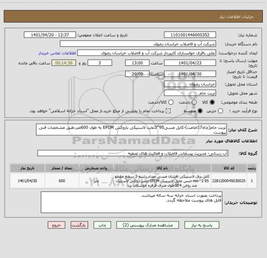Click the response deadline date 1401/04/23
Viewport: 267px width, 258px height.
[x=190, y=63]
